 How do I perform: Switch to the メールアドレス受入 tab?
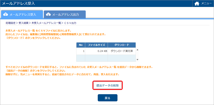(22, 14)
